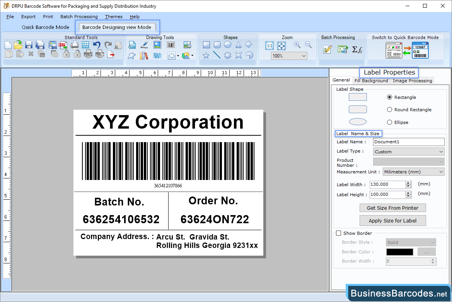Increase Label Height using stepper arrow

pyautogui.click(x=408, y=193)
